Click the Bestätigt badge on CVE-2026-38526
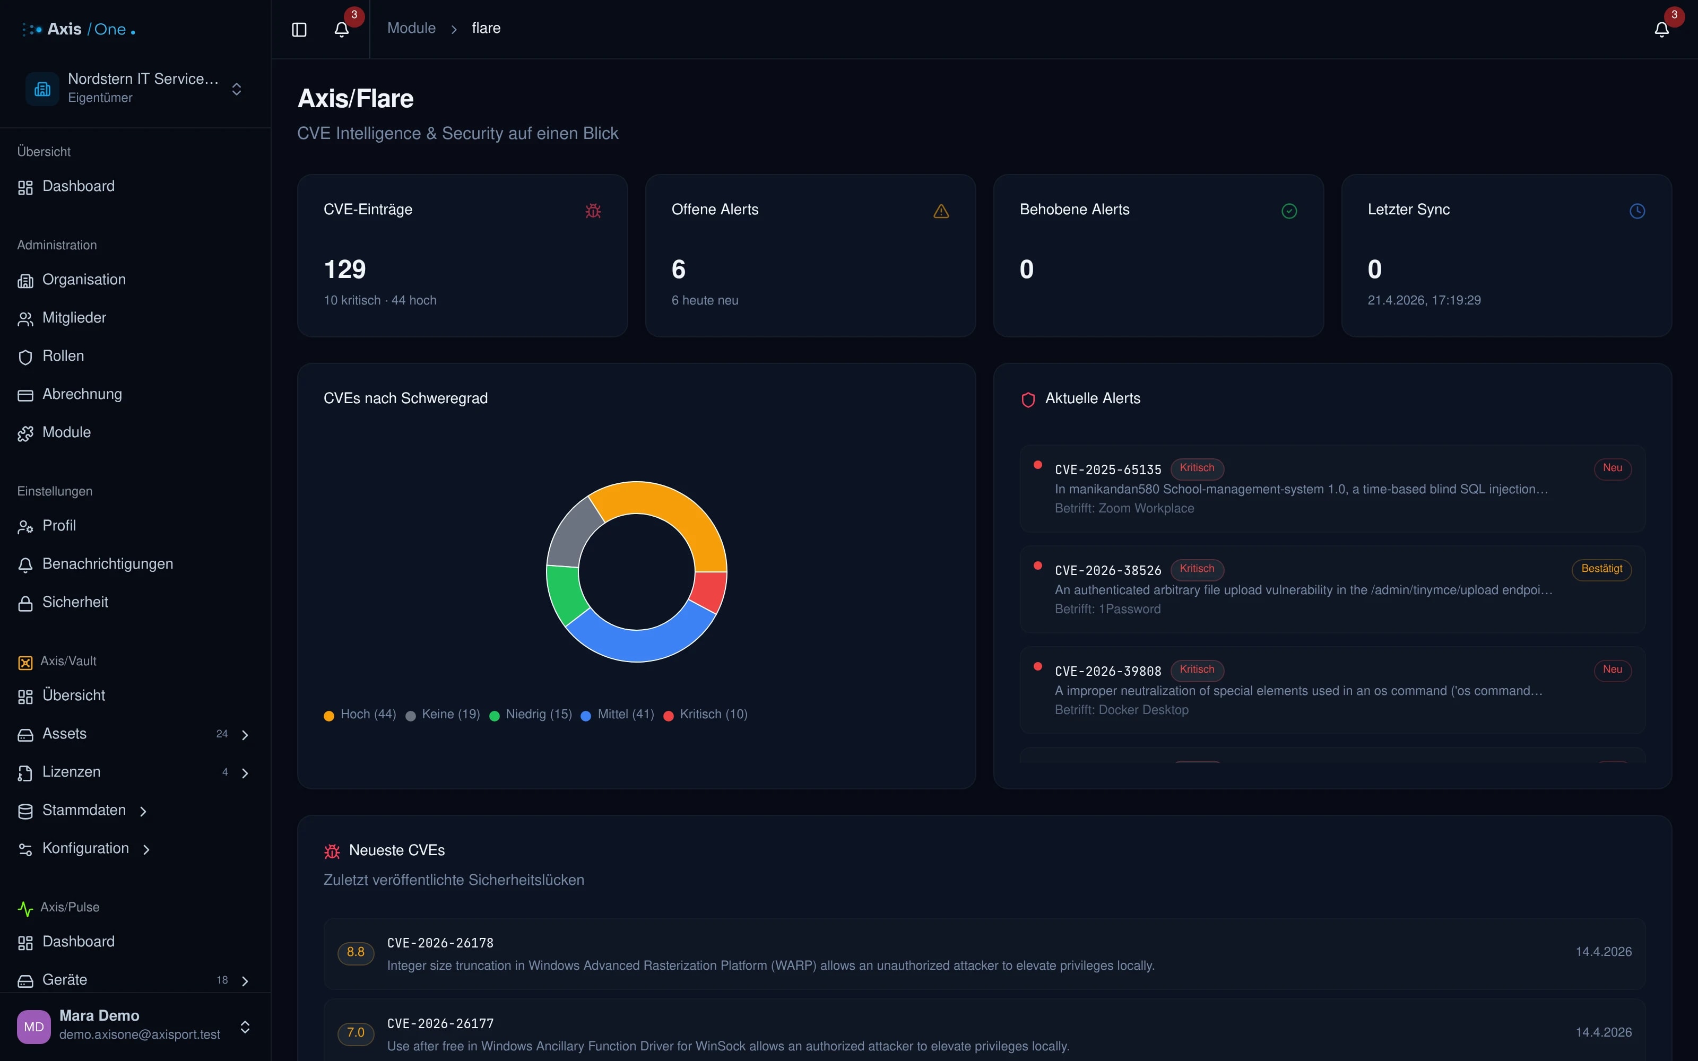 (1601, 569)
